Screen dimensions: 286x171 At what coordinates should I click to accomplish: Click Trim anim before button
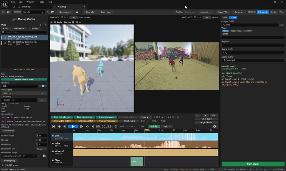click(x=62, y=117)
